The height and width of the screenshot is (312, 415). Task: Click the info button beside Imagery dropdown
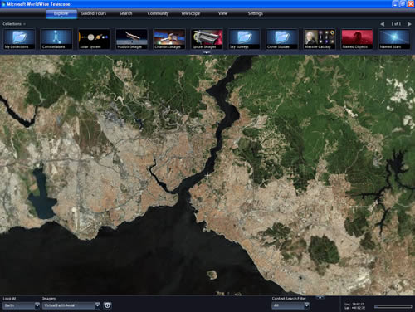pos(107,305)
